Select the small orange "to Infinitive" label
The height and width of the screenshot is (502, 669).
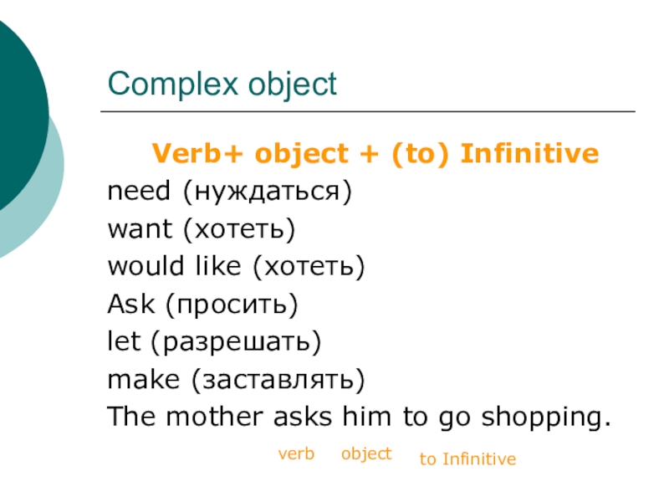click(467, 459)
